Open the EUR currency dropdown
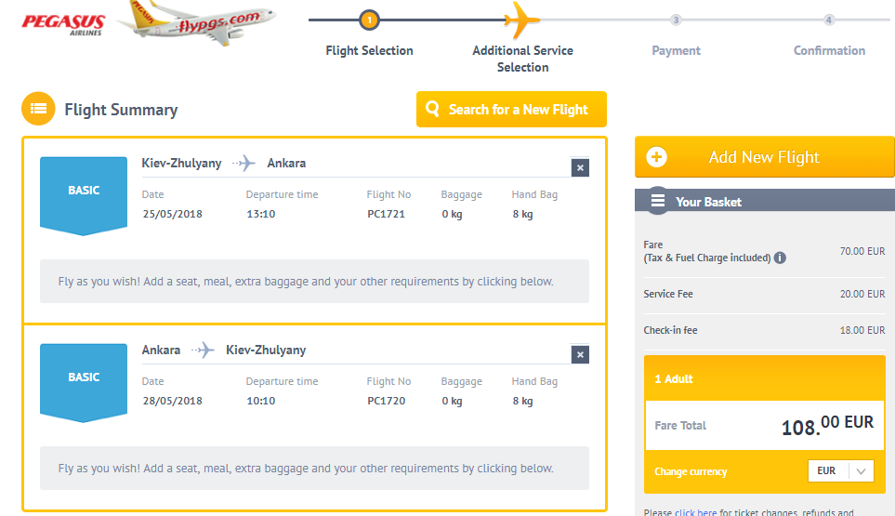Viewport: 895px width, 516px height. click(841, 471)
